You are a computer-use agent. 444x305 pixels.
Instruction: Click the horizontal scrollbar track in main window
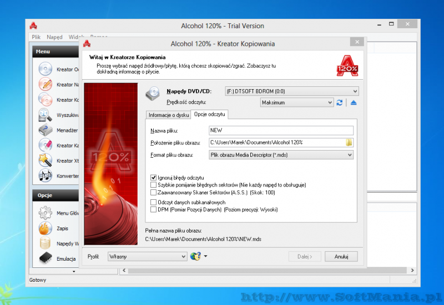(x=268, y=270)
